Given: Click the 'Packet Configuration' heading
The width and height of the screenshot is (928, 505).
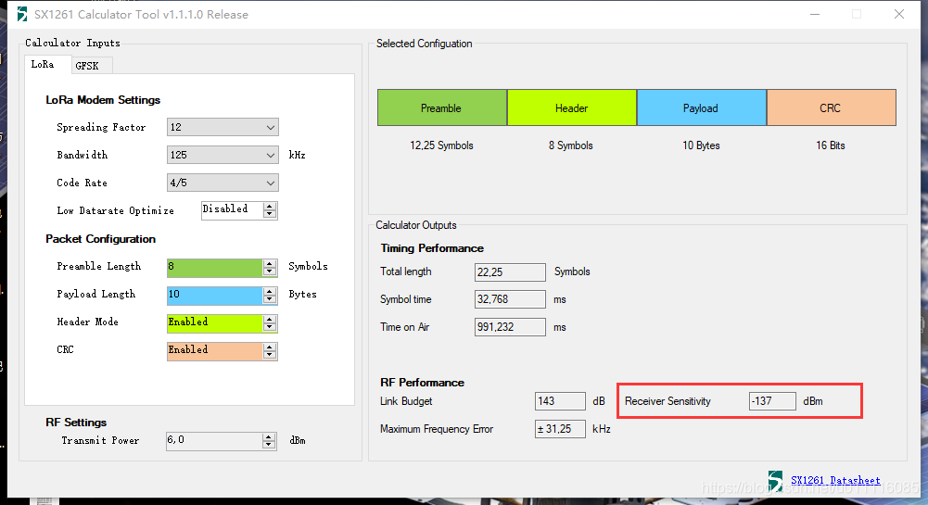Looking at the screenshot, I should click(101, 239).
